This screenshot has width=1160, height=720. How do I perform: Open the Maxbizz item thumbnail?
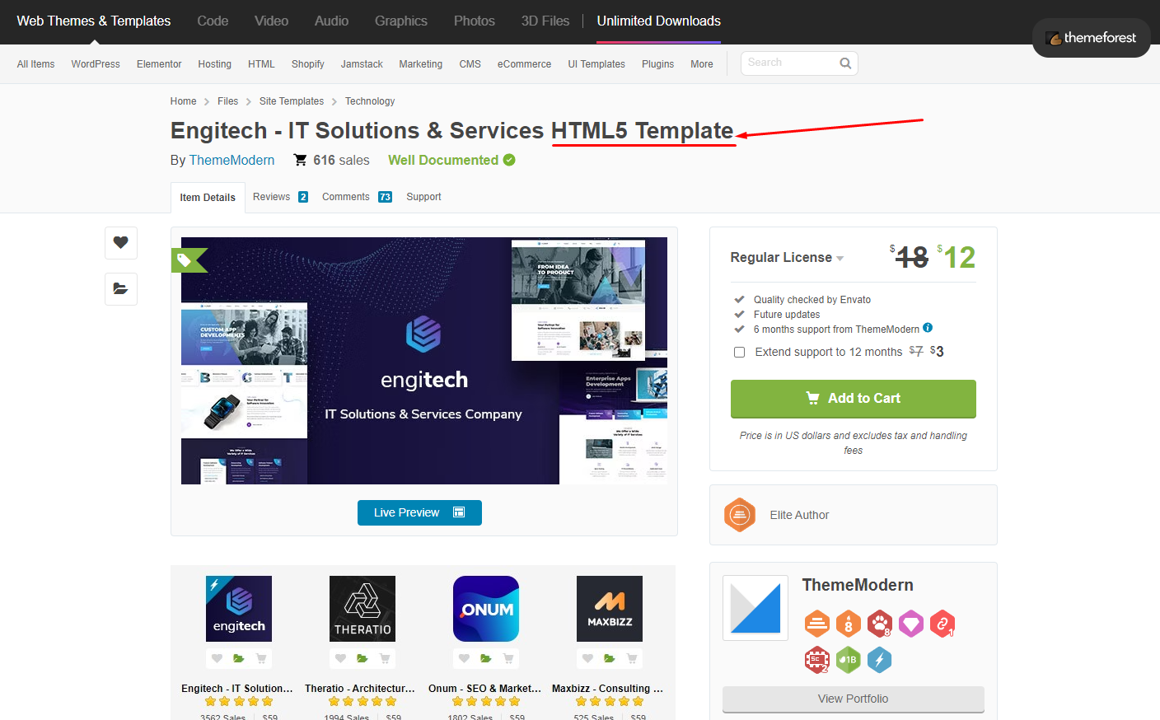pos(610,609)
